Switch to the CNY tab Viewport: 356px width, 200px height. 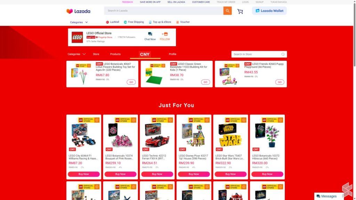(145, 55)
